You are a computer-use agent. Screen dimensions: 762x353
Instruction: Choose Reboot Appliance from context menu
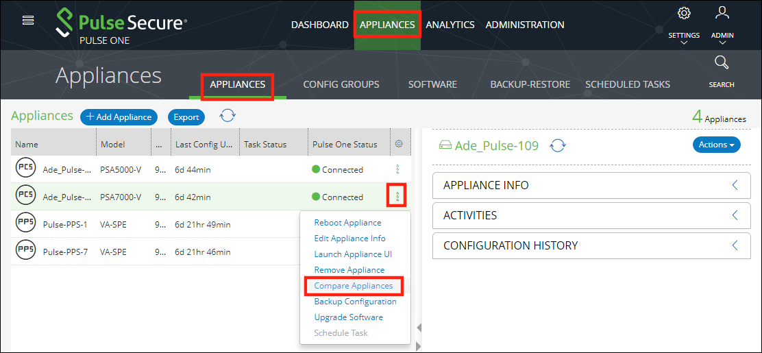tap(348, 223)
